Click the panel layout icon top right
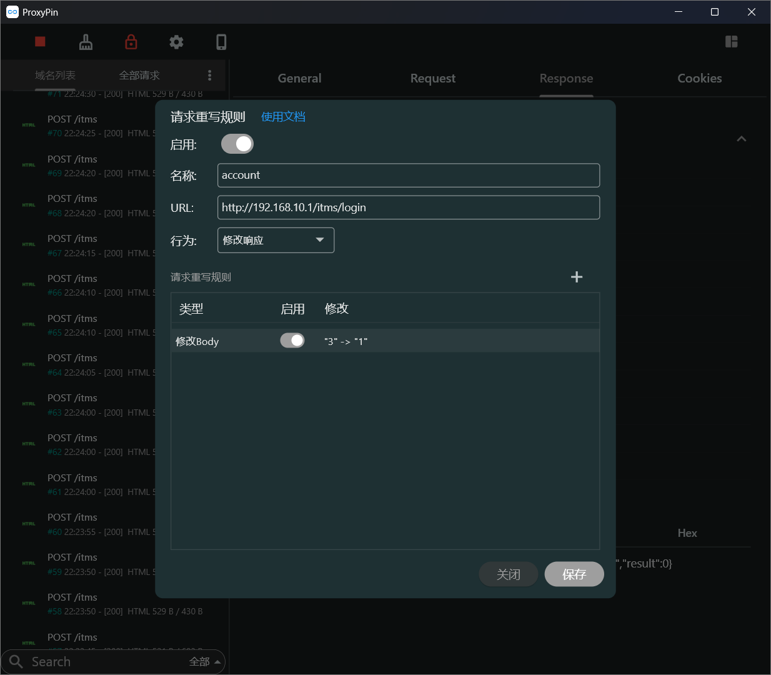The image size is (771, 675). 731,42
